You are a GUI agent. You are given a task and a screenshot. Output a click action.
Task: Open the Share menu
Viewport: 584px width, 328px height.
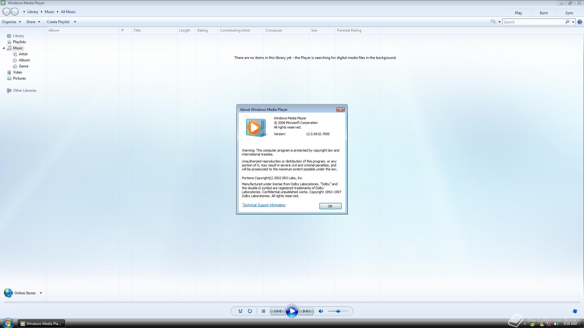[33, 22]
